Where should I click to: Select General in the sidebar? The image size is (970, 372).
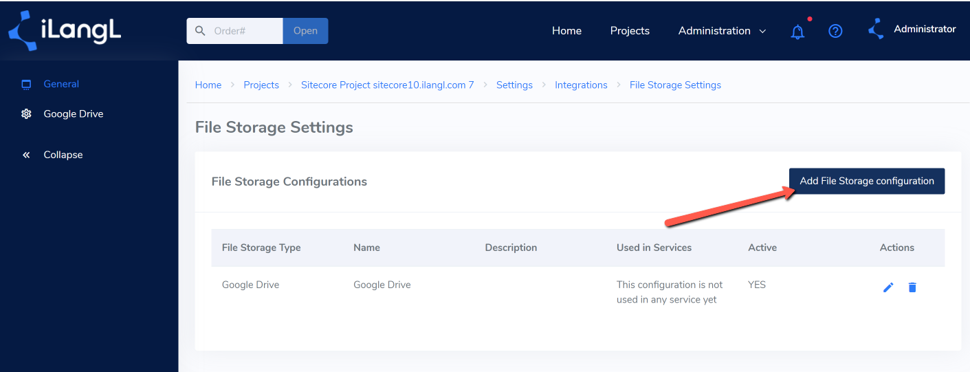[x=61, y=84]
